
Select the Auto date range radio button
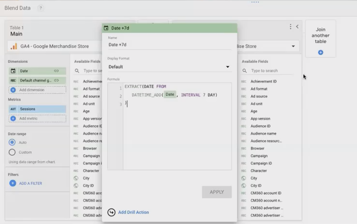(x=12, y=142)
